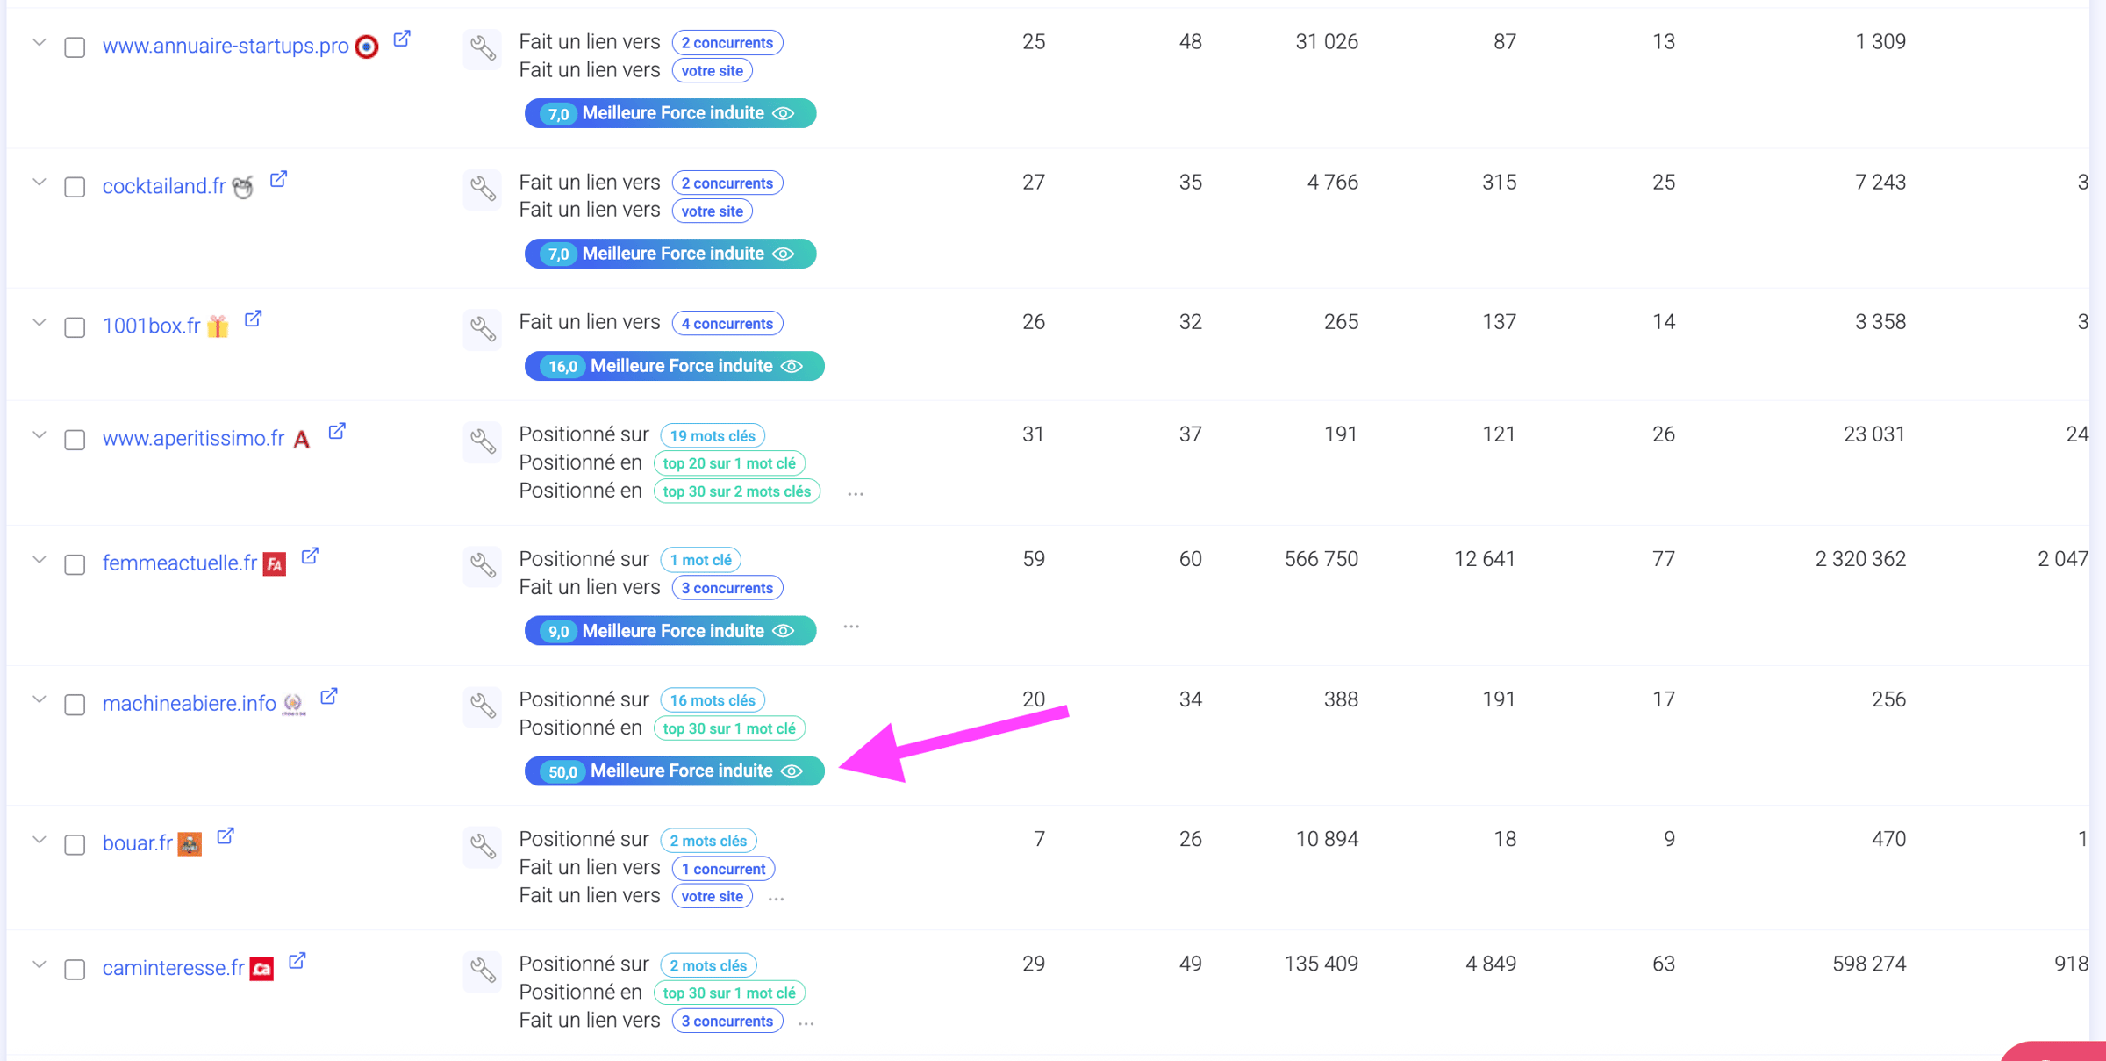Click '4 concurrents' badge in 1001box.fr row
Image resolution: width=2106 pixels, height=1061 pixels.
pyautogui.click(x=727, y=324)
